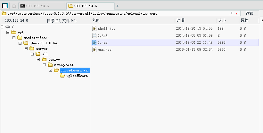Select file name shell.jsp
This screenshot has width=263, height=133.
click(107, 29)
